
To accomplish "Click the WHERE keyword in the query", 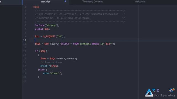I will tap(95, 44).
